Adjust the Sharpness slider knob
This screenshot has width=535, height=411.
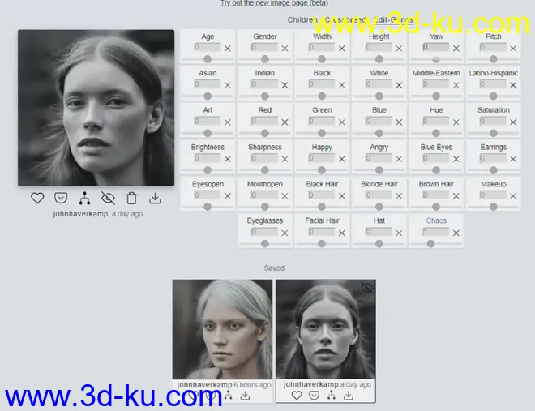click(x=265, y=170)
